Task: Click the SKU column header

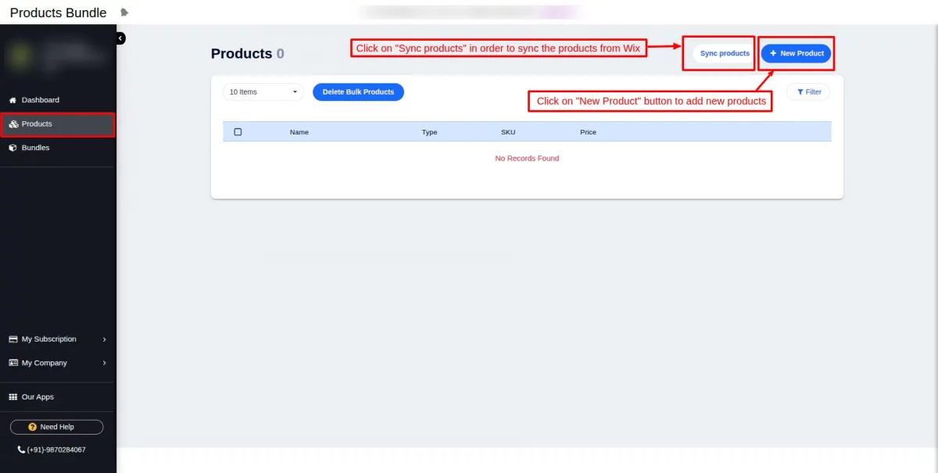Action: point(508,132)
